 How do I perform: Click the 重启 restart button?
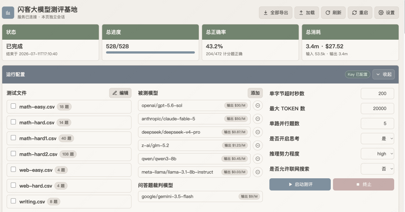click(360, 13)
